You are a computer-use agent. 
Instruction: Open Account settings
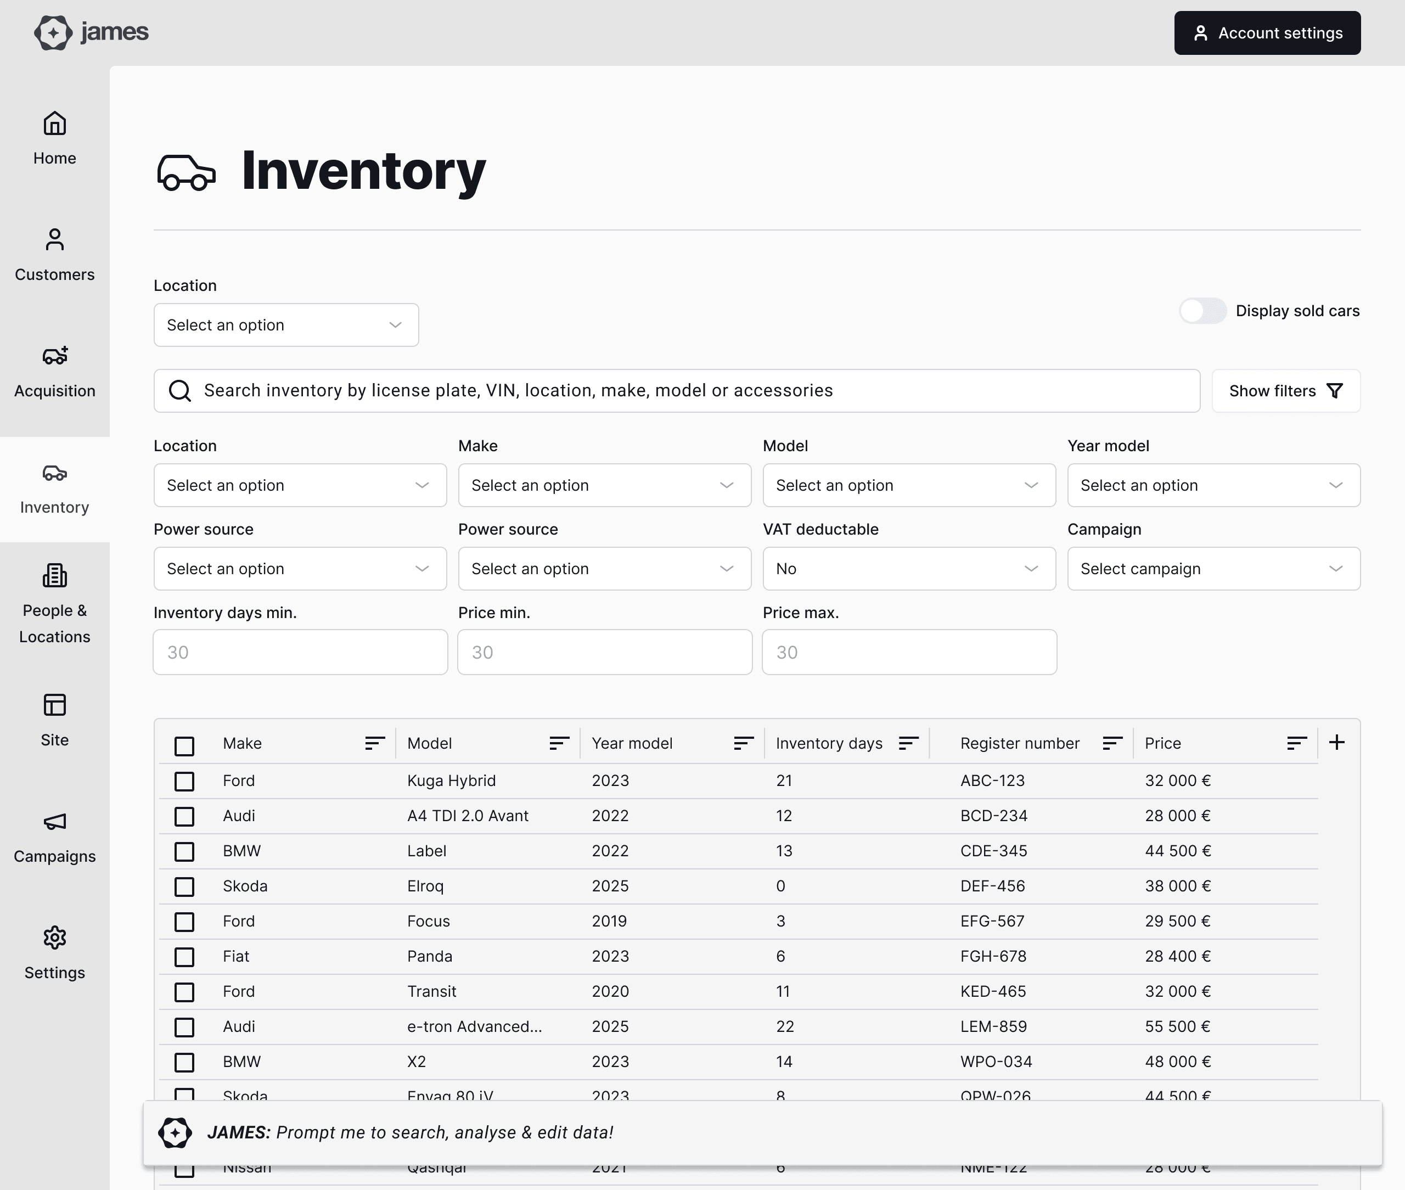1267,33
